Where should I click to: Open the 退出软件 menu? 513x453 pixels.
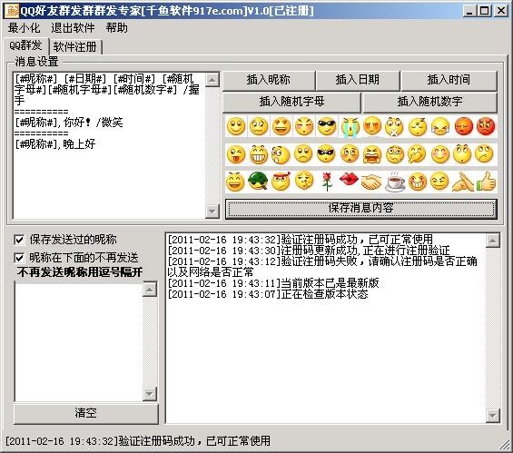(x=73, y=28)
